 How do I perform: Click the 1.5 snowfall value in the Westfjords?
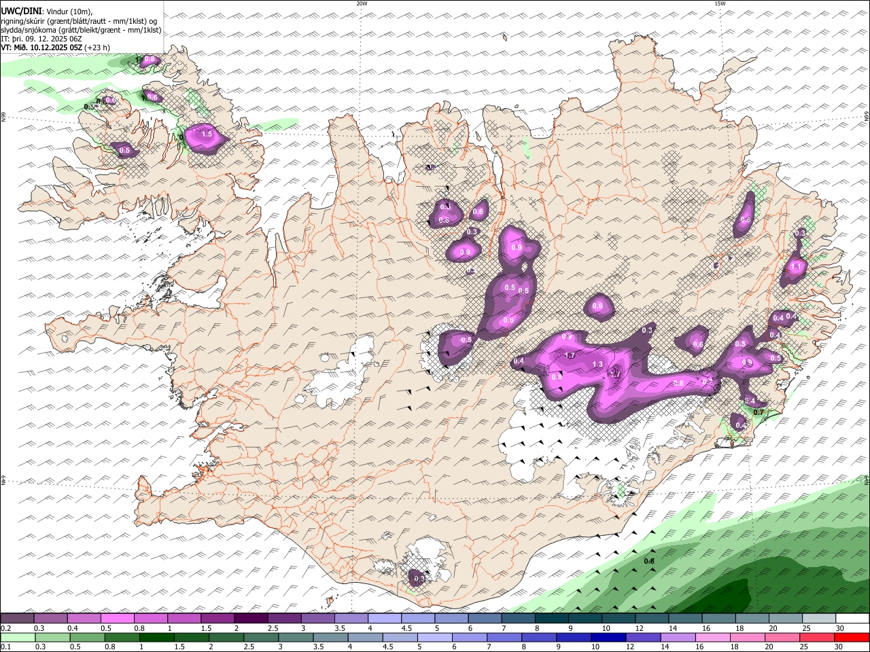coord(207,135)
